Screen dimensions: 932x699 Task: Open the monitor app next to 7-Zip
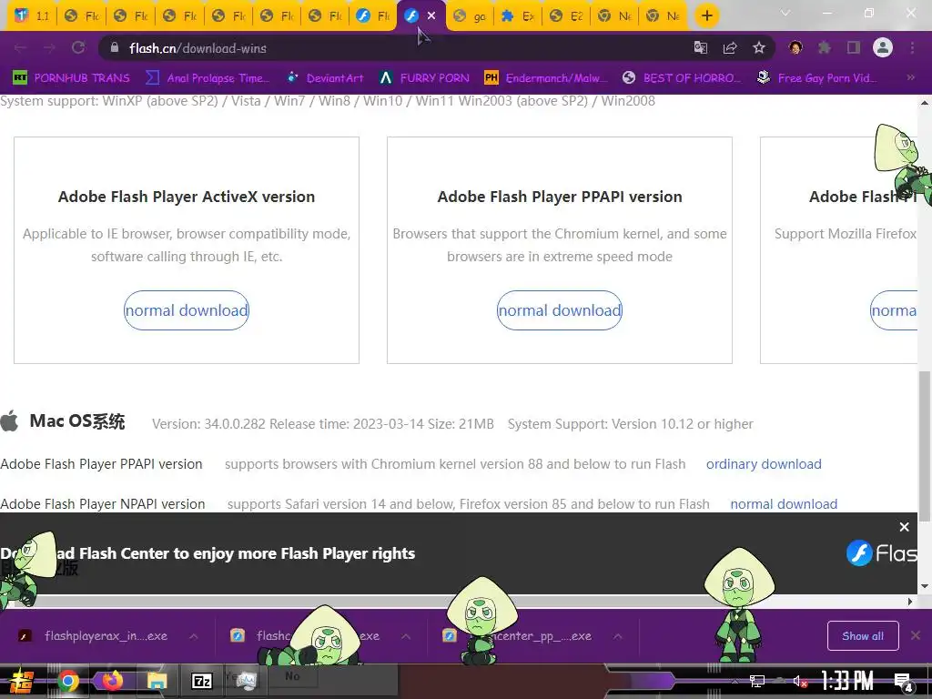(x=246, y=681)
